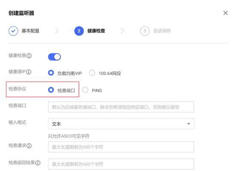Click the 输入格式 dropdown arrow

tap(188, 124)
